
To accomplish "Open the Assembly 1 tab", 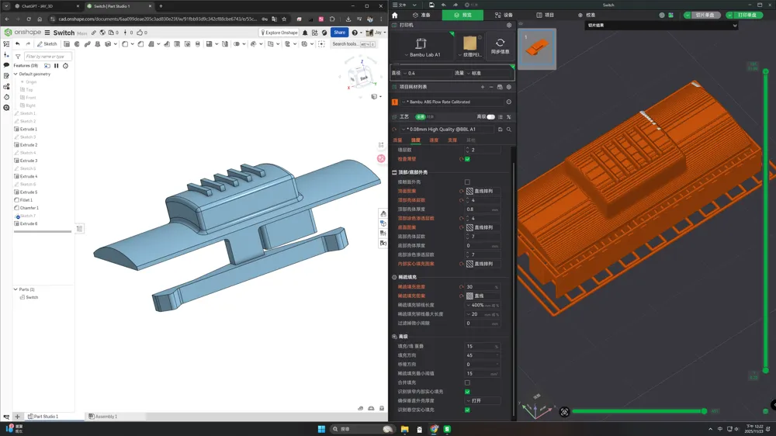I will (103, 417).
